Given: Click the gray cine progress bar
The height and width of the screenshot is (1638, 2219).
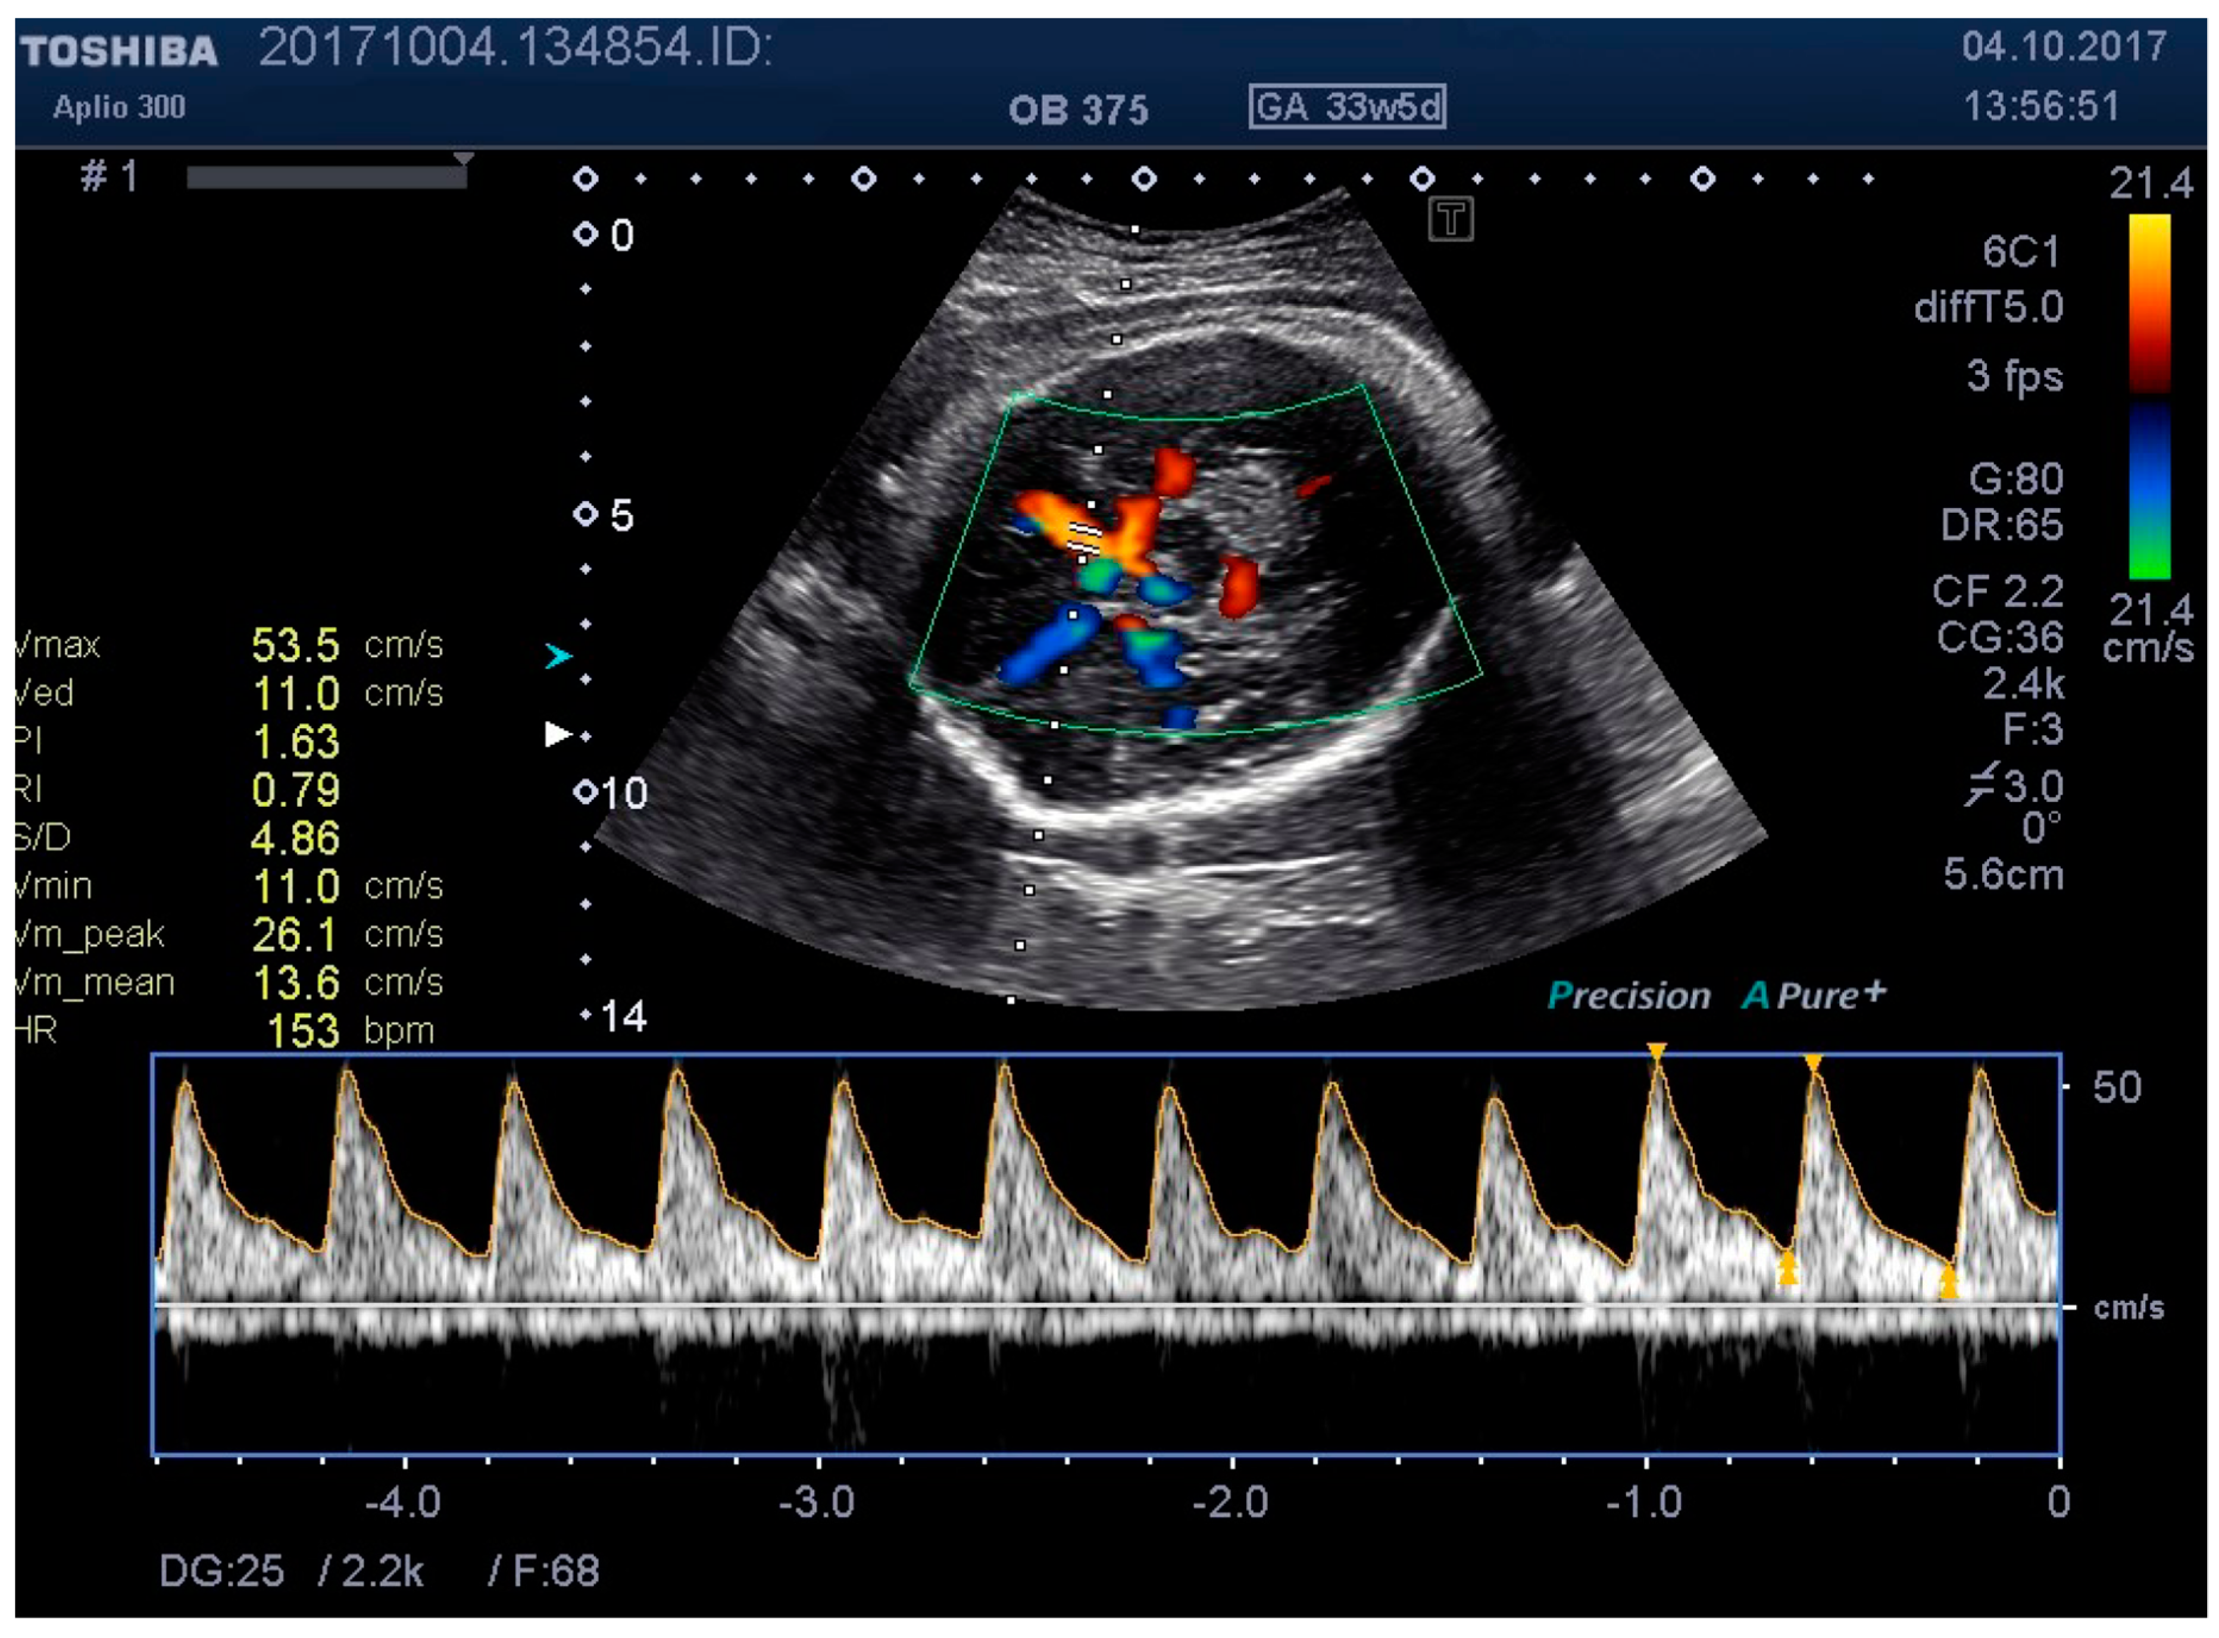Looking at the screenshot, I should (326, 177).
